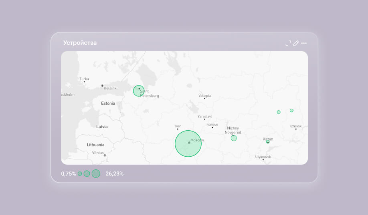Click the Helsinki city marker
The width and height of the screenshot is (368, 215).
[102, 86]
